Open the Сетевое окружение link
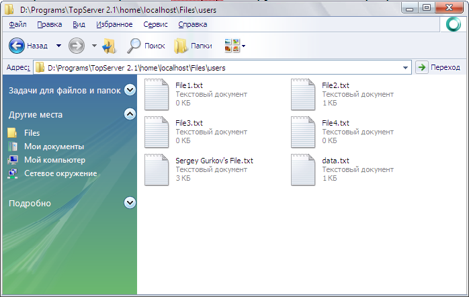Screen dimensions: 469x297 coord(60,173)
